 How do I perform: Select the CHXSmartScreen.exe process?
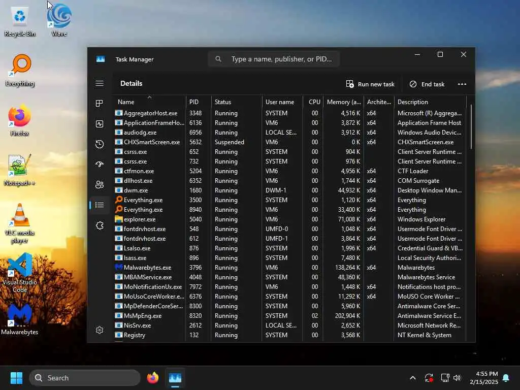pyautogui.click(x=290, y=142)
